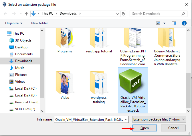Click the search magnifier icon

tap(183, 14)
